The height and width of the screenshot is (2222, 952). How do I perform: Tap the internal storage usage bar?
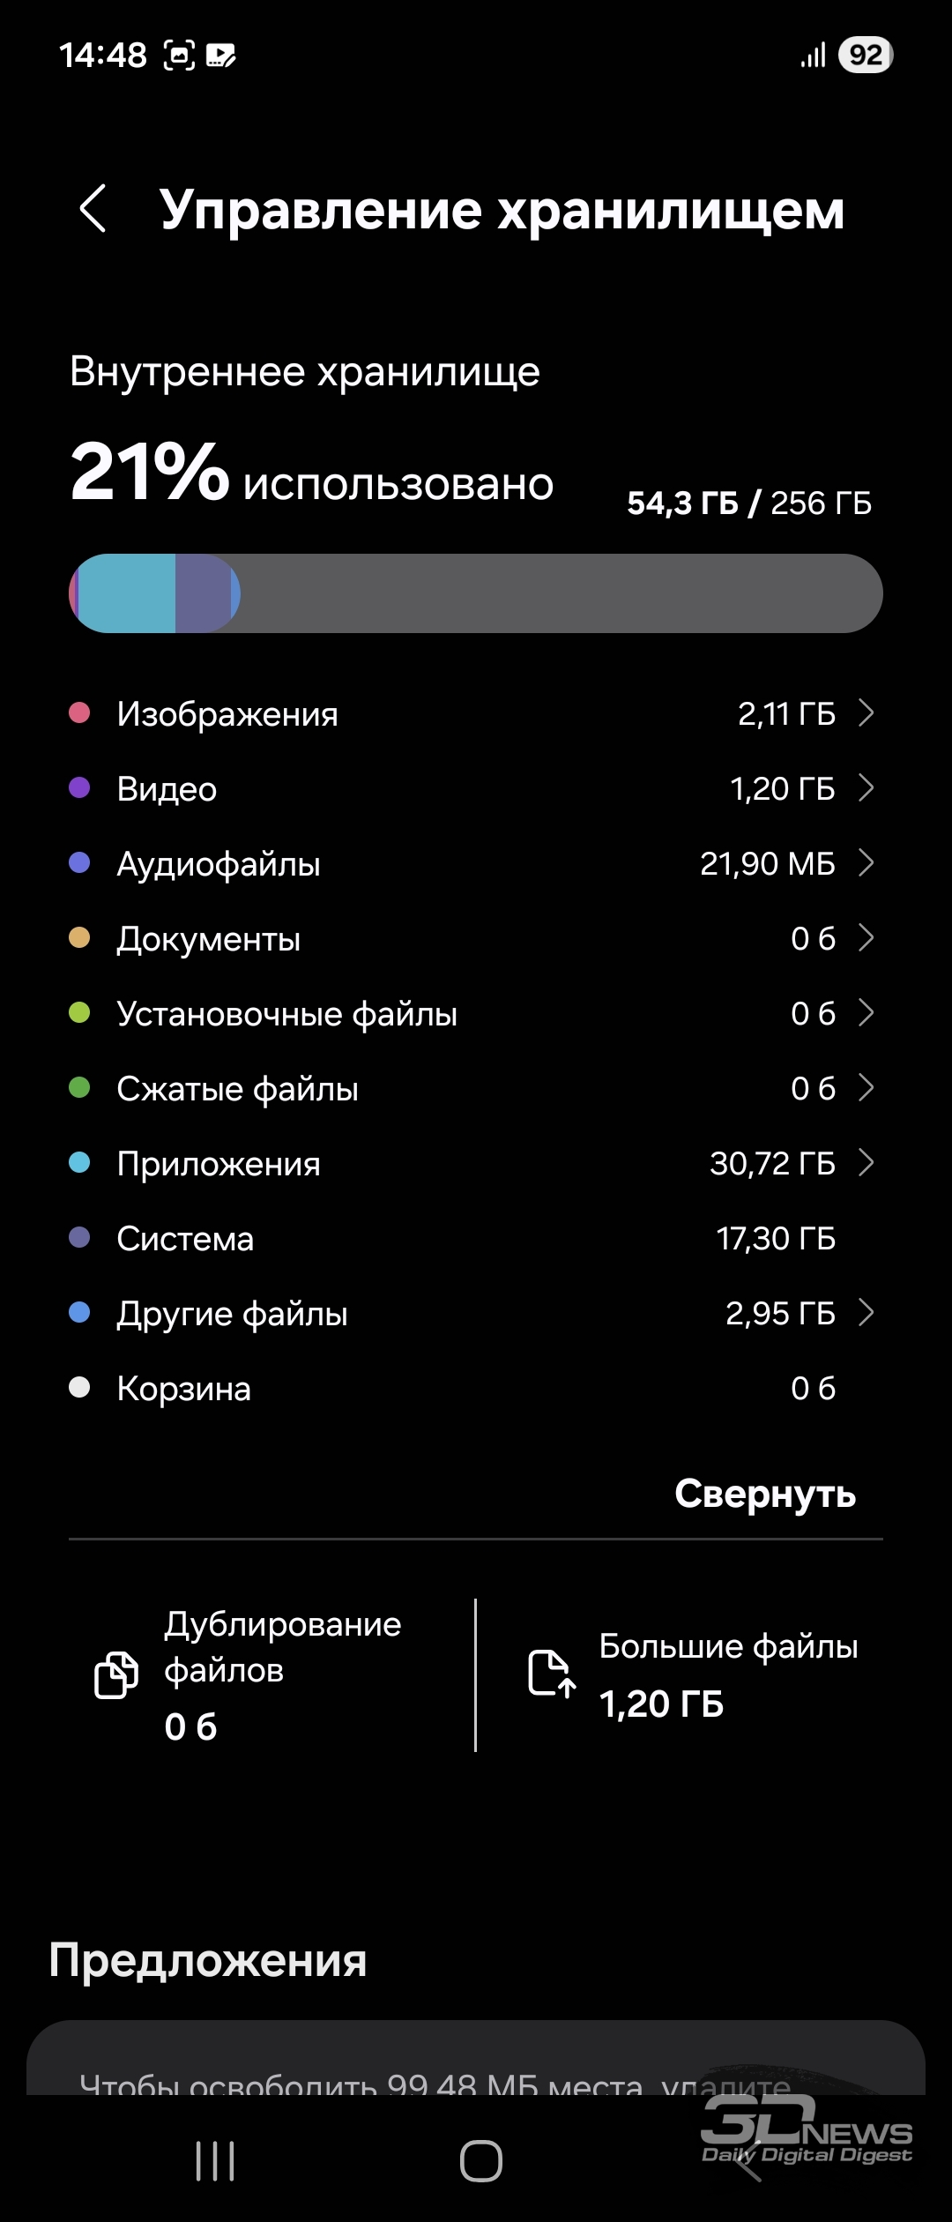click(x=476, y=593)
